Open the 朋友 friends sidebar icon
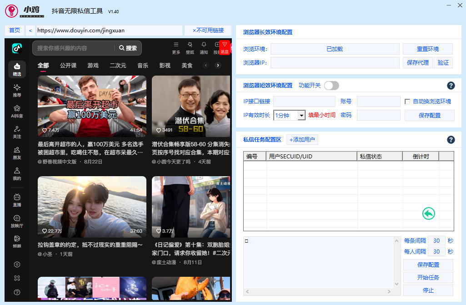 pos(17,153)
